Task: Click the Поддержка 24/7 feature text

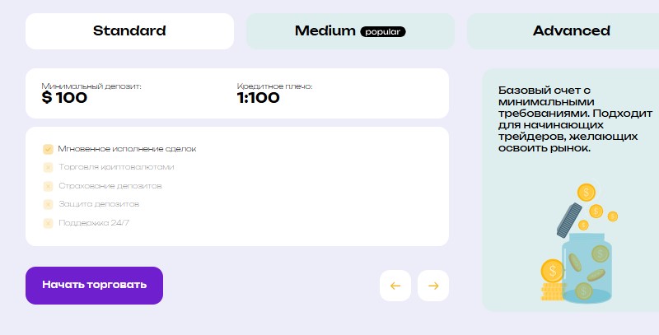Action: pyautogui.click(x=94, y=223)
